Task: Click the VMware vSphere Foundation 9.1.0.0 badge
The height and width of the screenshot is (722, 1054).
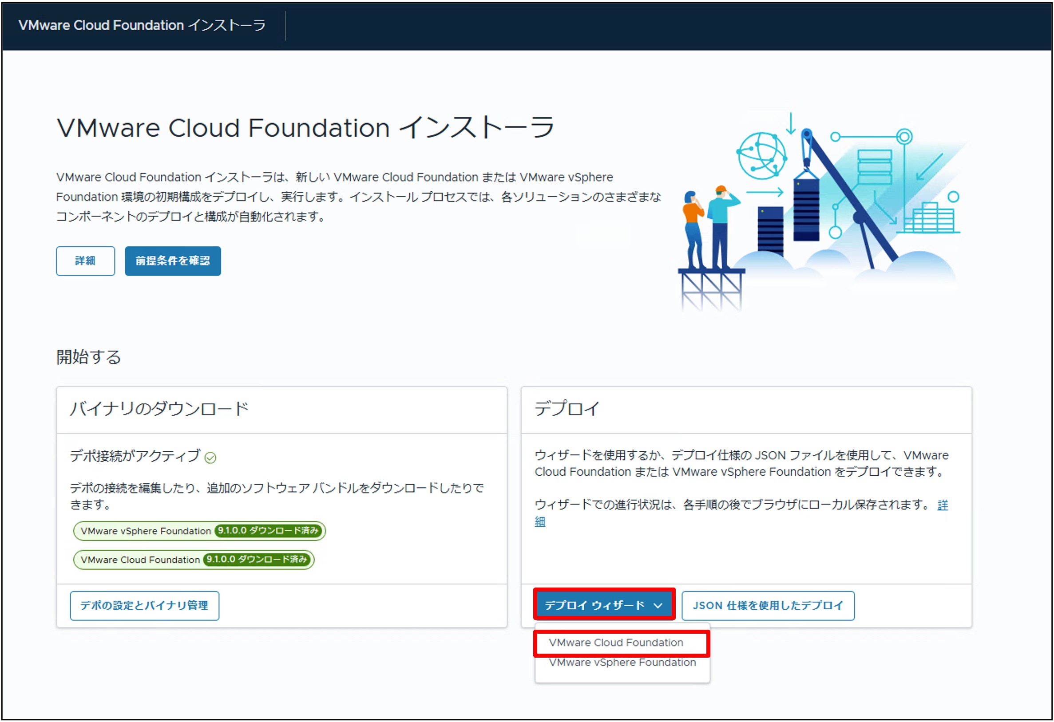Action: pyautogui.click(x=199, y=531)
